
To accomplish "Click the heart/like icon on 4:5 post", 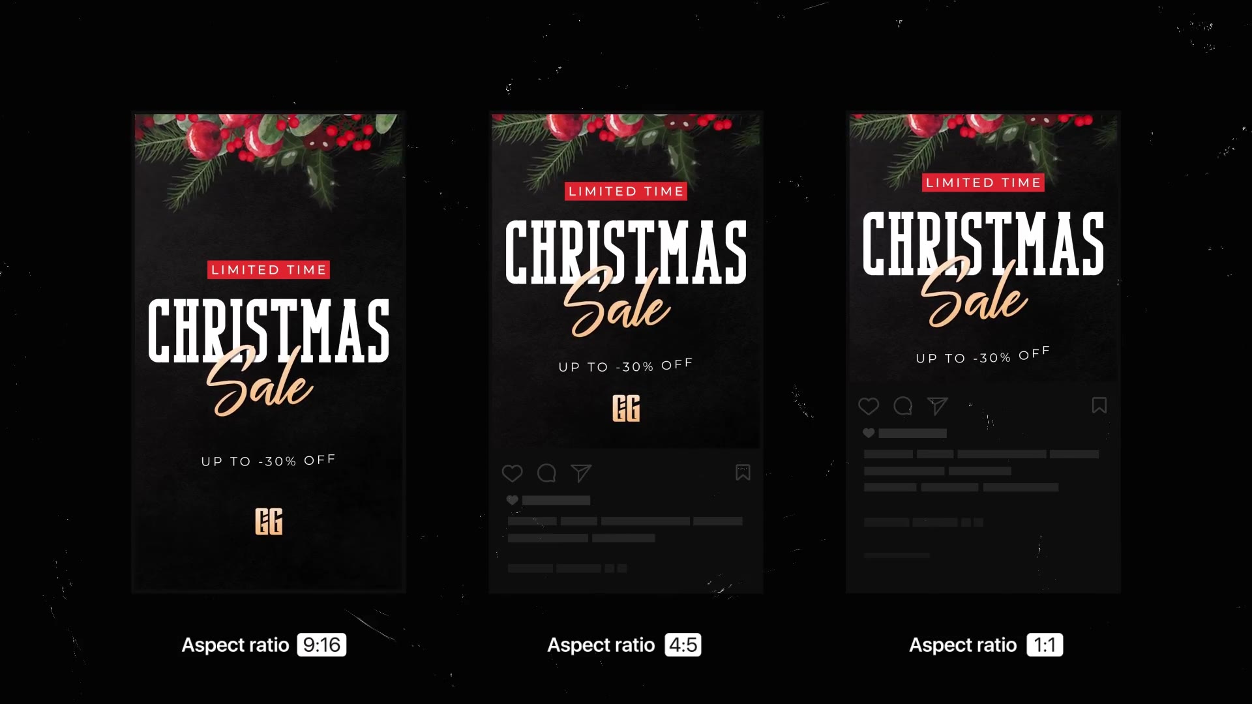I will tap(513, 473).
